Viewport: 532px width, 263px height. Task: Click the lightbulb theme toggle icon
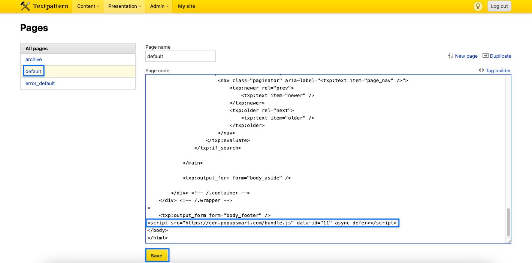coord(478,6)
